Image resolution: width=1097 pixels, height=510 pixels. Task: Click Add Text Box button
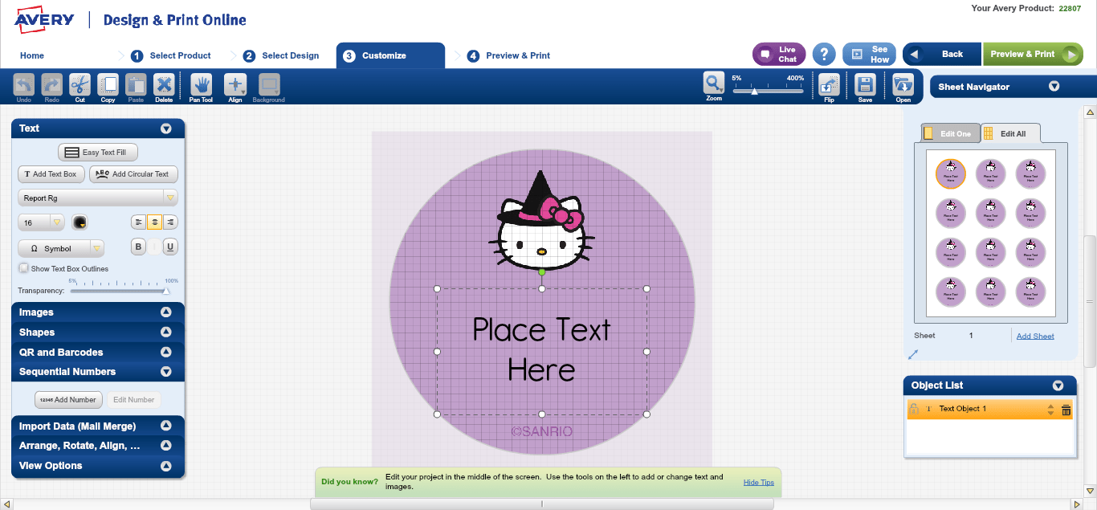pyautogui.click(x=51, y=173)
